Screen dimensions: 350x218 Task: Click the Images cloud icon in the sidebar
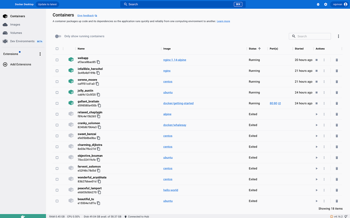(5, 24)
